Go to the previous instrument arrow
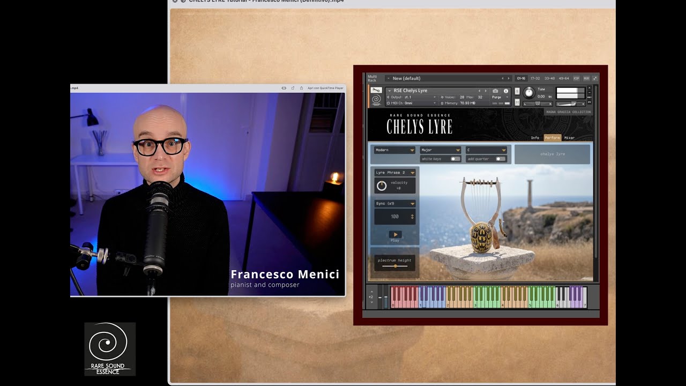 coord(479,91)
